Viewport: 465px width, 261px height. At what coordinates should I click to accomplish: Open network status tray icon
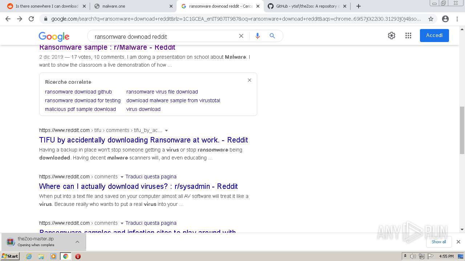tap(421, 256)
